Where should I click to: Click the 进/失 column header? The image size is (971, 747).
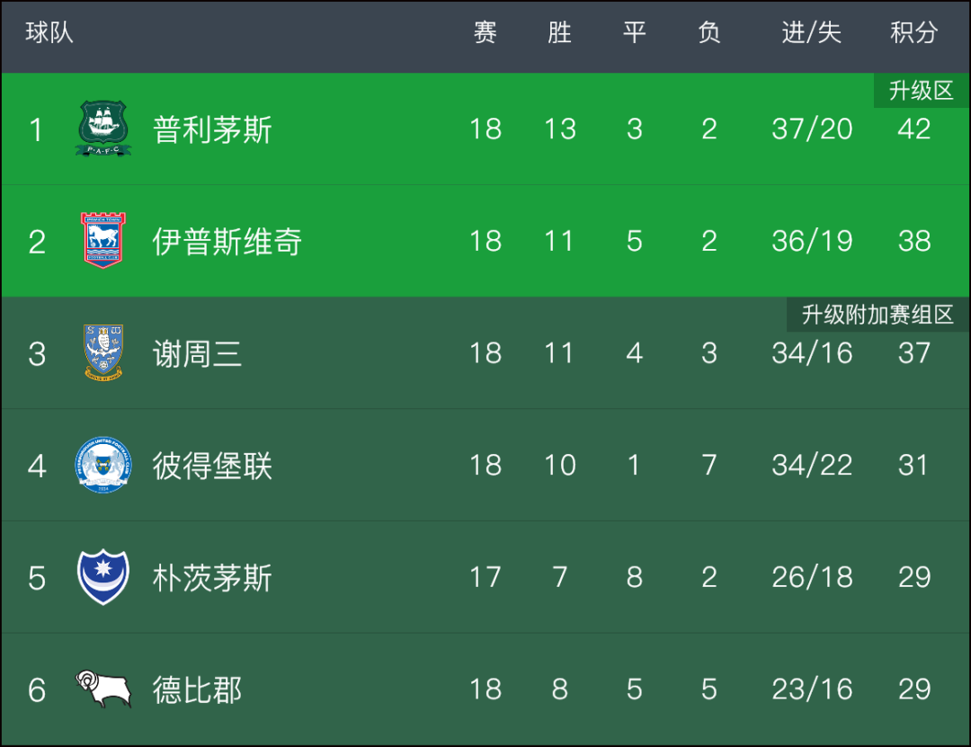(x=811, y=32)
